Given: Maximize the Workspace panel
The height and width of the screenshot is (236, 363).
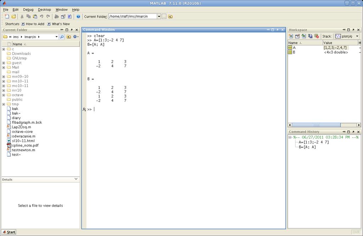Looking at the screenshot, I should [x=348, y=30].
